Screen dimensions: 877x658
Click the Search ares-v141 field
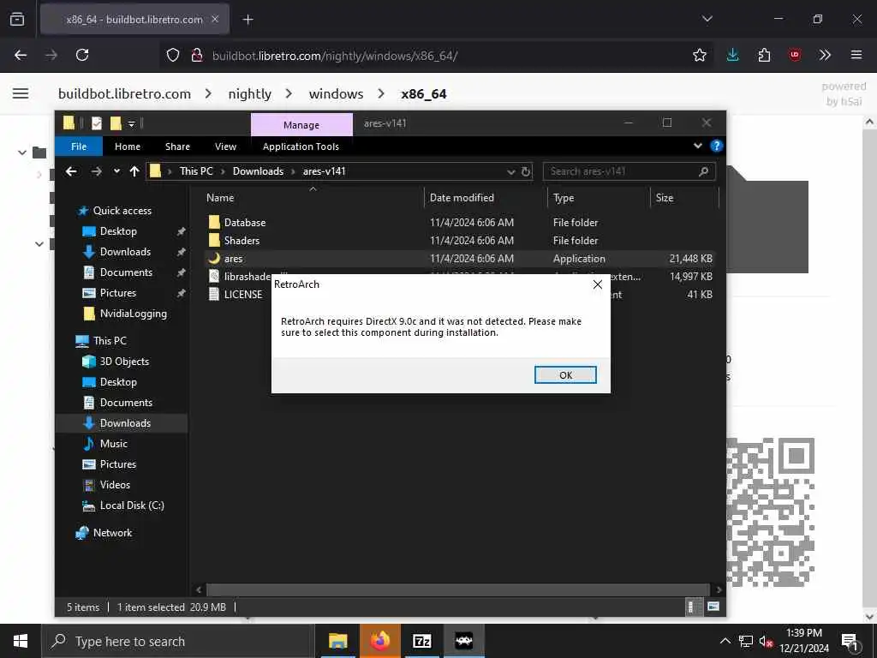point(629,171)
